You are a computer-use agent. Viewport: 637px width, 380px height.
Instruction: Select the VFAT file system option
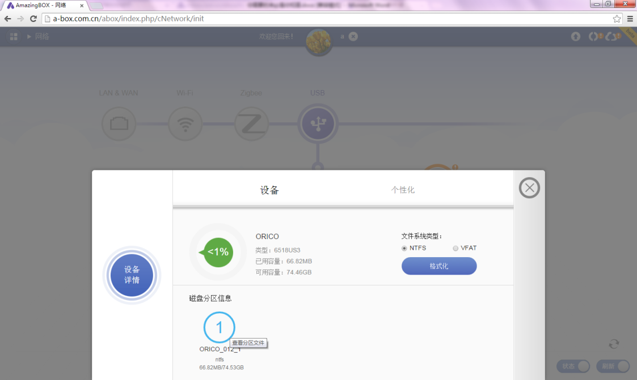coord(455,248)
